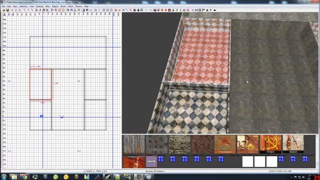Screen dimensions: 320x180
Task: Click the first flip-axis toolbar icon
Action: click(x=12, y=10)
